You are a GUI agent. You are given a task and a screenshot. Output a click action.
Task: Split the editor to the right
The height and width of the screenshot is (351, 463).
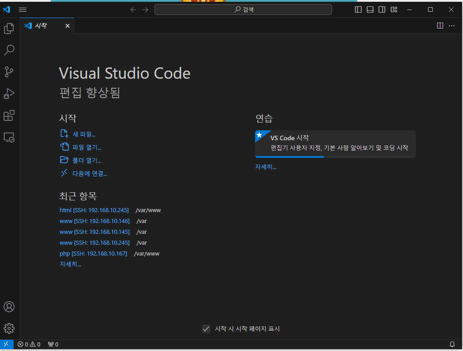(440, 26)
